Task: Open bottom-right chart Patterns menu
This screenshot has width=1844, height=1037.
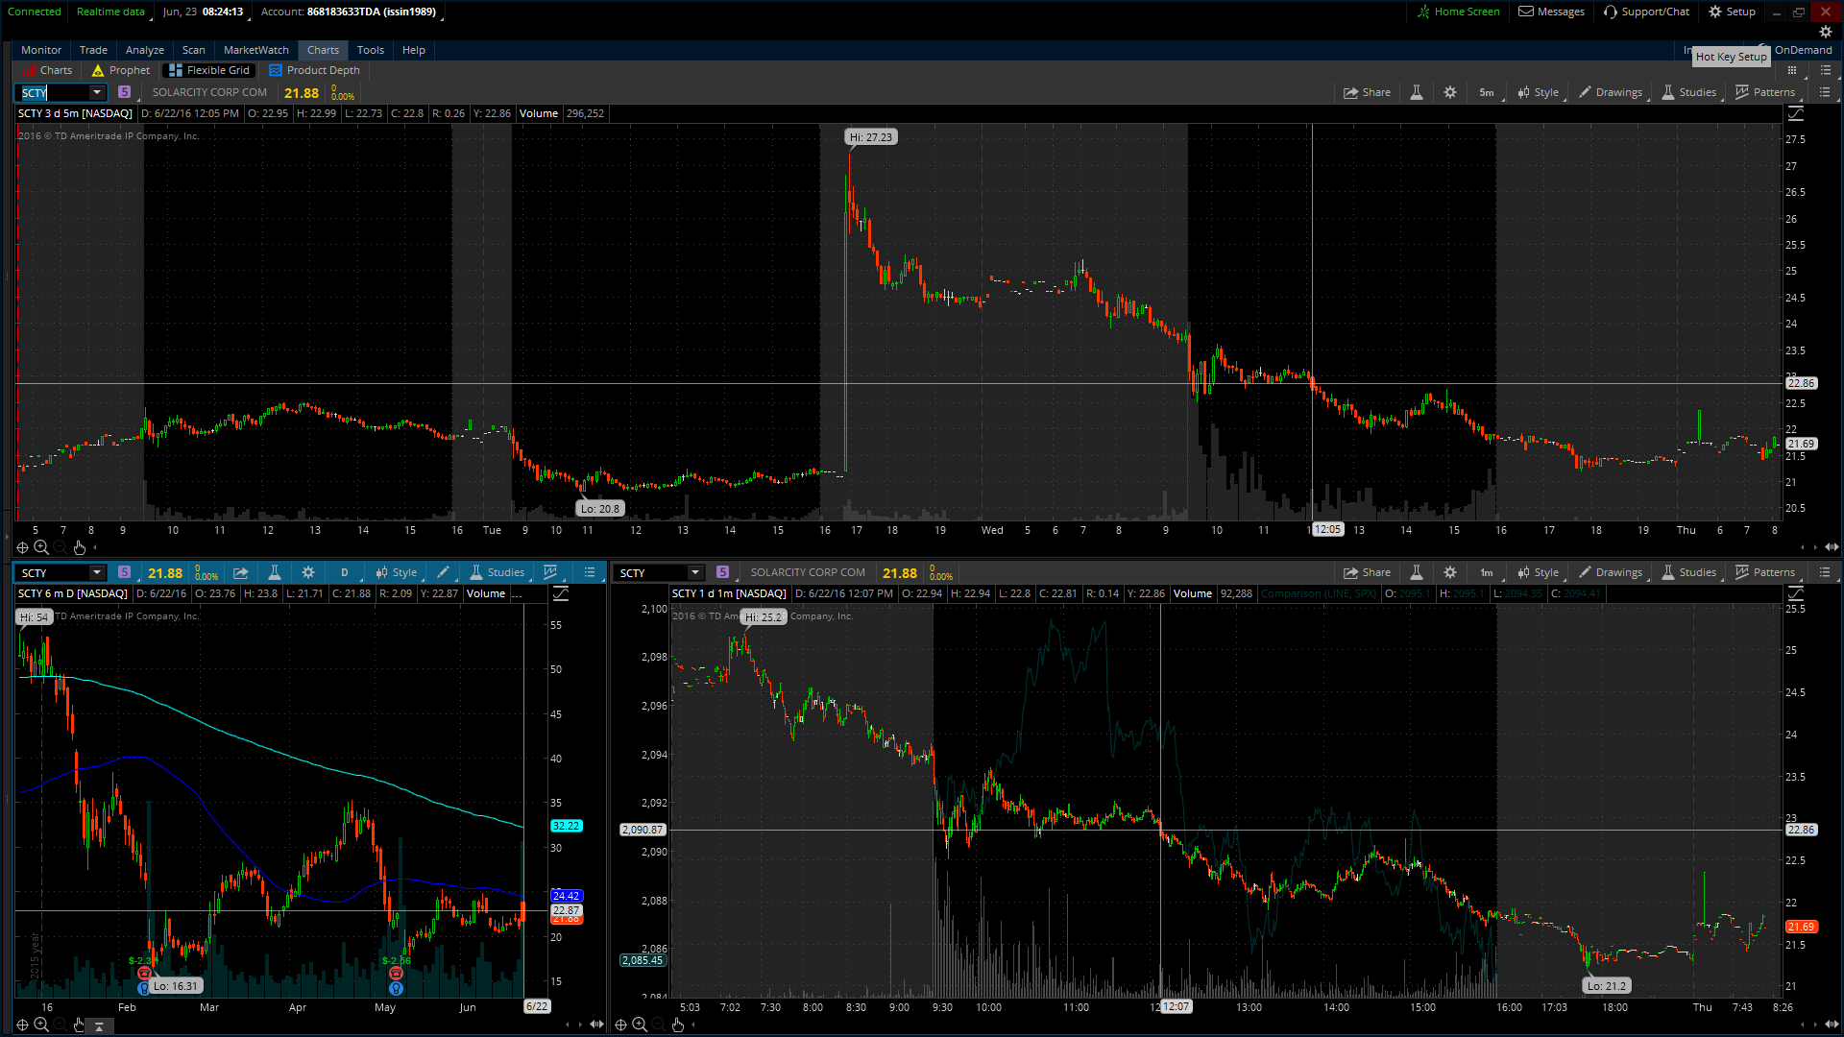Action: [x=1766, y=573]
